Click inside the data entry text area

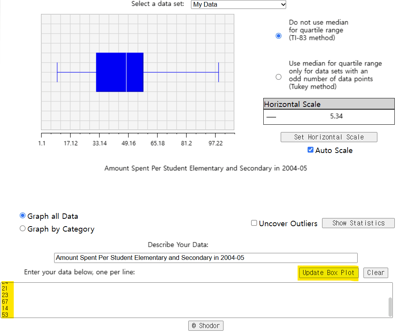[x=193, y=300]
